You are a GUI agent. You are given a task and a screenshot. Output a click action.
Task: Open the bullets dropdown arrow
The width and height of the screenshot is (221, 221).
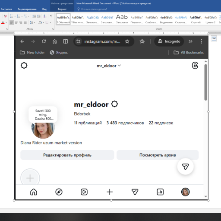[15, 16]
